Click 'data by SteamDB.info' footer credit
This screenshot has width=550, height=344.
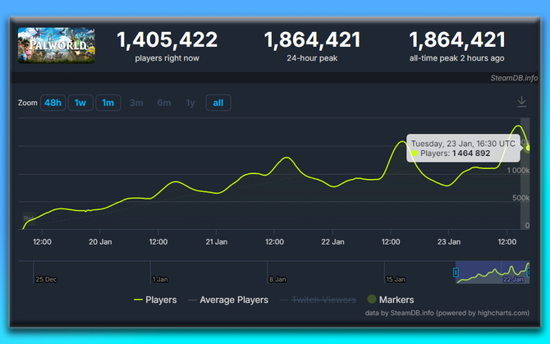point(447,313)
